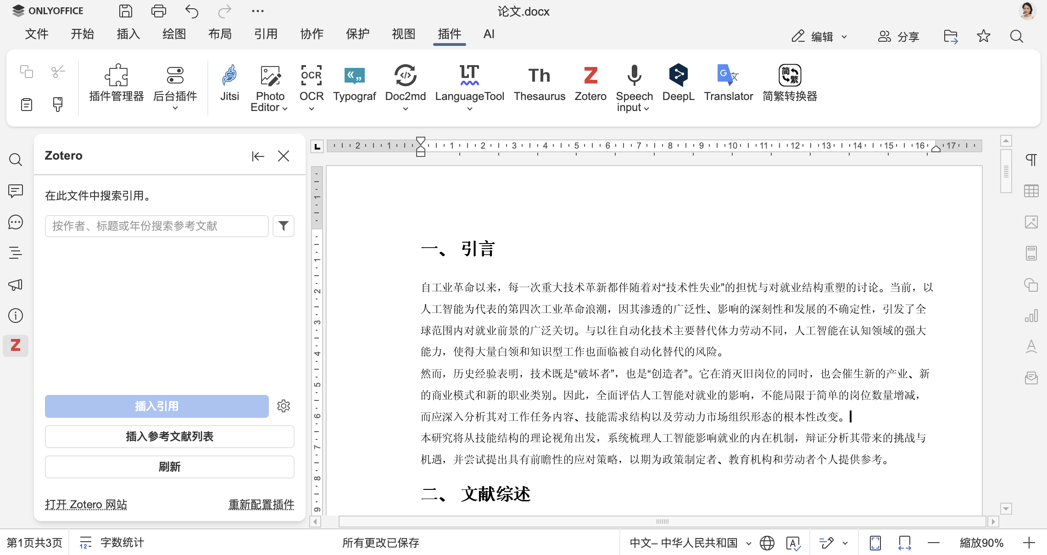Image resolution: width=1047 pixels, height=555 pixels.
Task: Open the 简繁转换器 plugin
Action: tap(790, 85)
